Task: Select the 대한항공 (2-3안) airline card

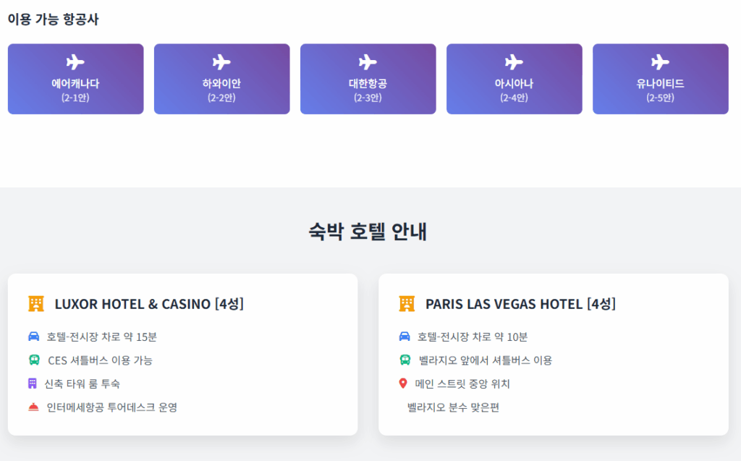Action: click(368, 79)
